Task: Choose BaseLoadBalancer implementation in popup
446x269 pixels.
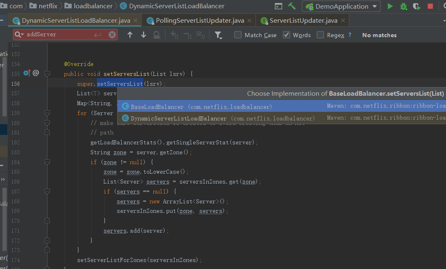Action: [282, 106]
